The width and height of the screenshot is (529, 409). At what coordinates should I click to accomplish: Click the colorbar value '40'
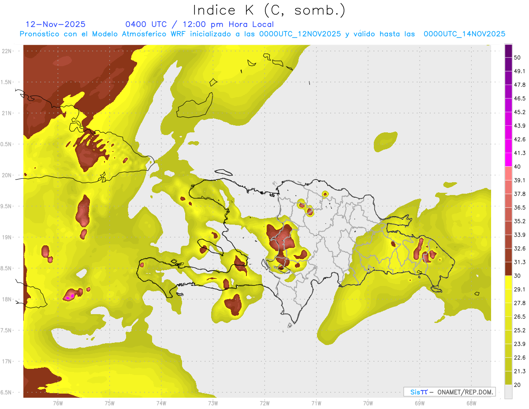click(x=518, y=167)
